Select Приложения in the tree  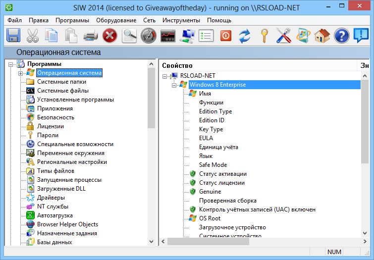[x=55, y=108]
